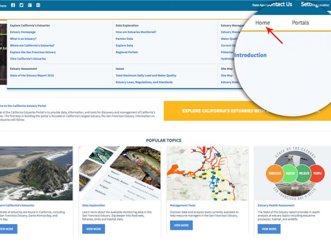
Task: Open the State of the Estuary graphic
Action: click(x=295, y=174)
